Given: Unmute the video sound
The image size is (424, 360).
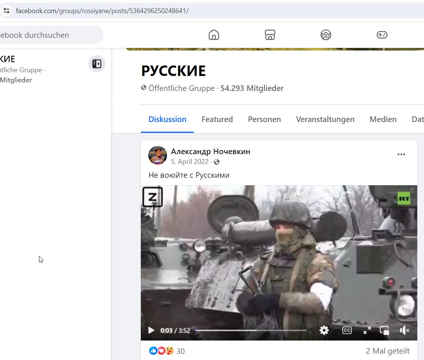Looking at the screenshot, I should (404, 330).
